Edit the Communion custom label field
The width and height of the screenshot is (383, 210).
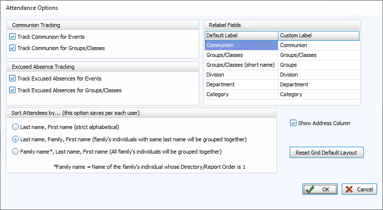[318, 45]
